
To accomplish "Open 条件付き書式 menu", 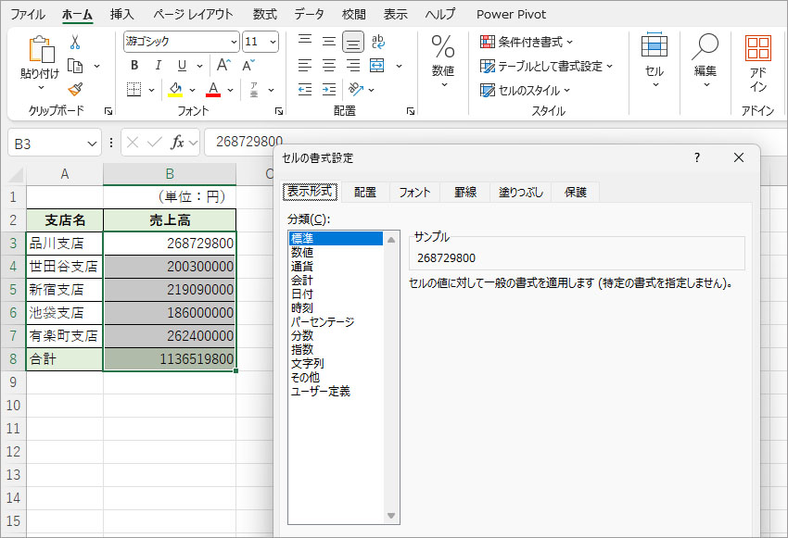I will tap(527, 43).
